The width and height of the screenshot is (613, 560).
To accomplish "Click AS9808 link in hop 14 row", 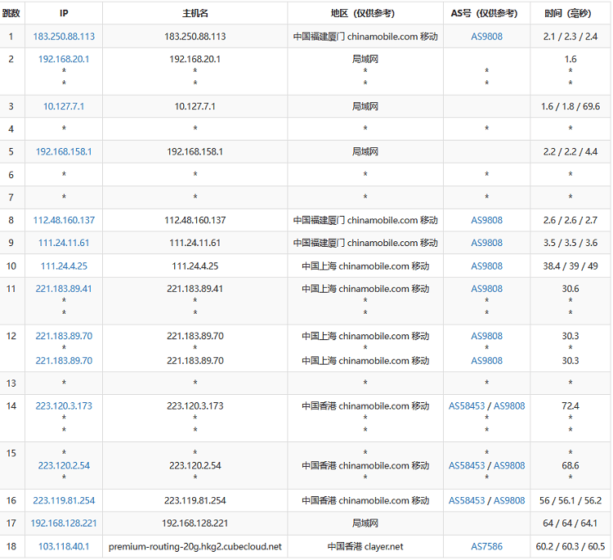I will 509,406.
